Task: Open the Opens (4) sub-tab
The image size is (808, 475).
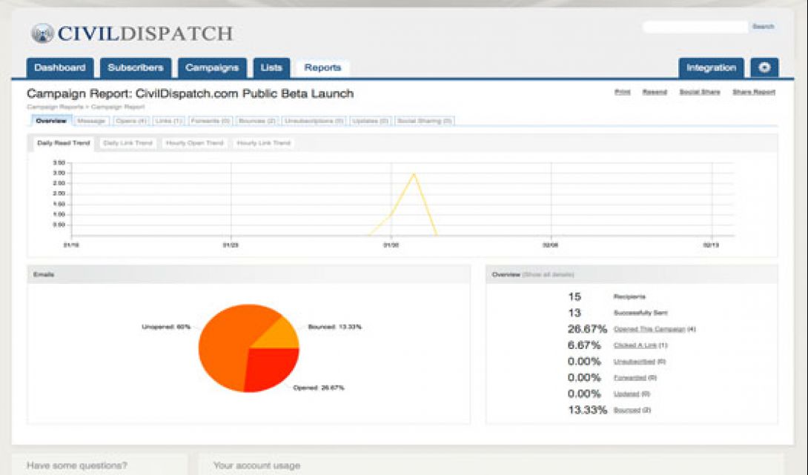Action: [x=131, y=121]
